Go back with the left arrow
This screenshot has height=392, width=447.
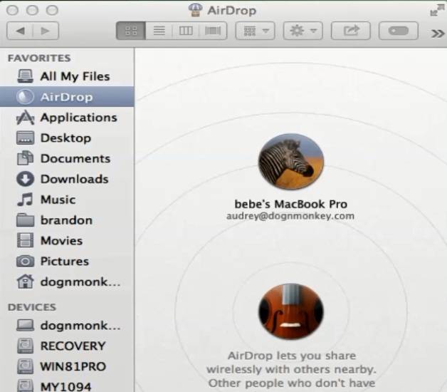pos(20,31)
